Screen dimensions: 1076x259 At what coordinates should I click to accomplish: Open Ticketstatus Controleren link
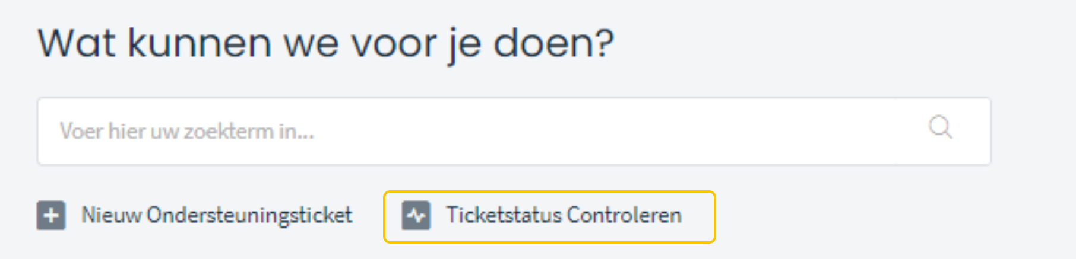[542, 215]
